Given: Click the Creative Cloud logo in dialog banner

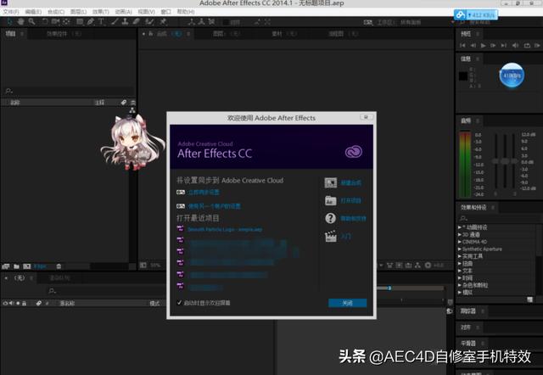Looking at the screenshot, I should (x=354, y=152).
